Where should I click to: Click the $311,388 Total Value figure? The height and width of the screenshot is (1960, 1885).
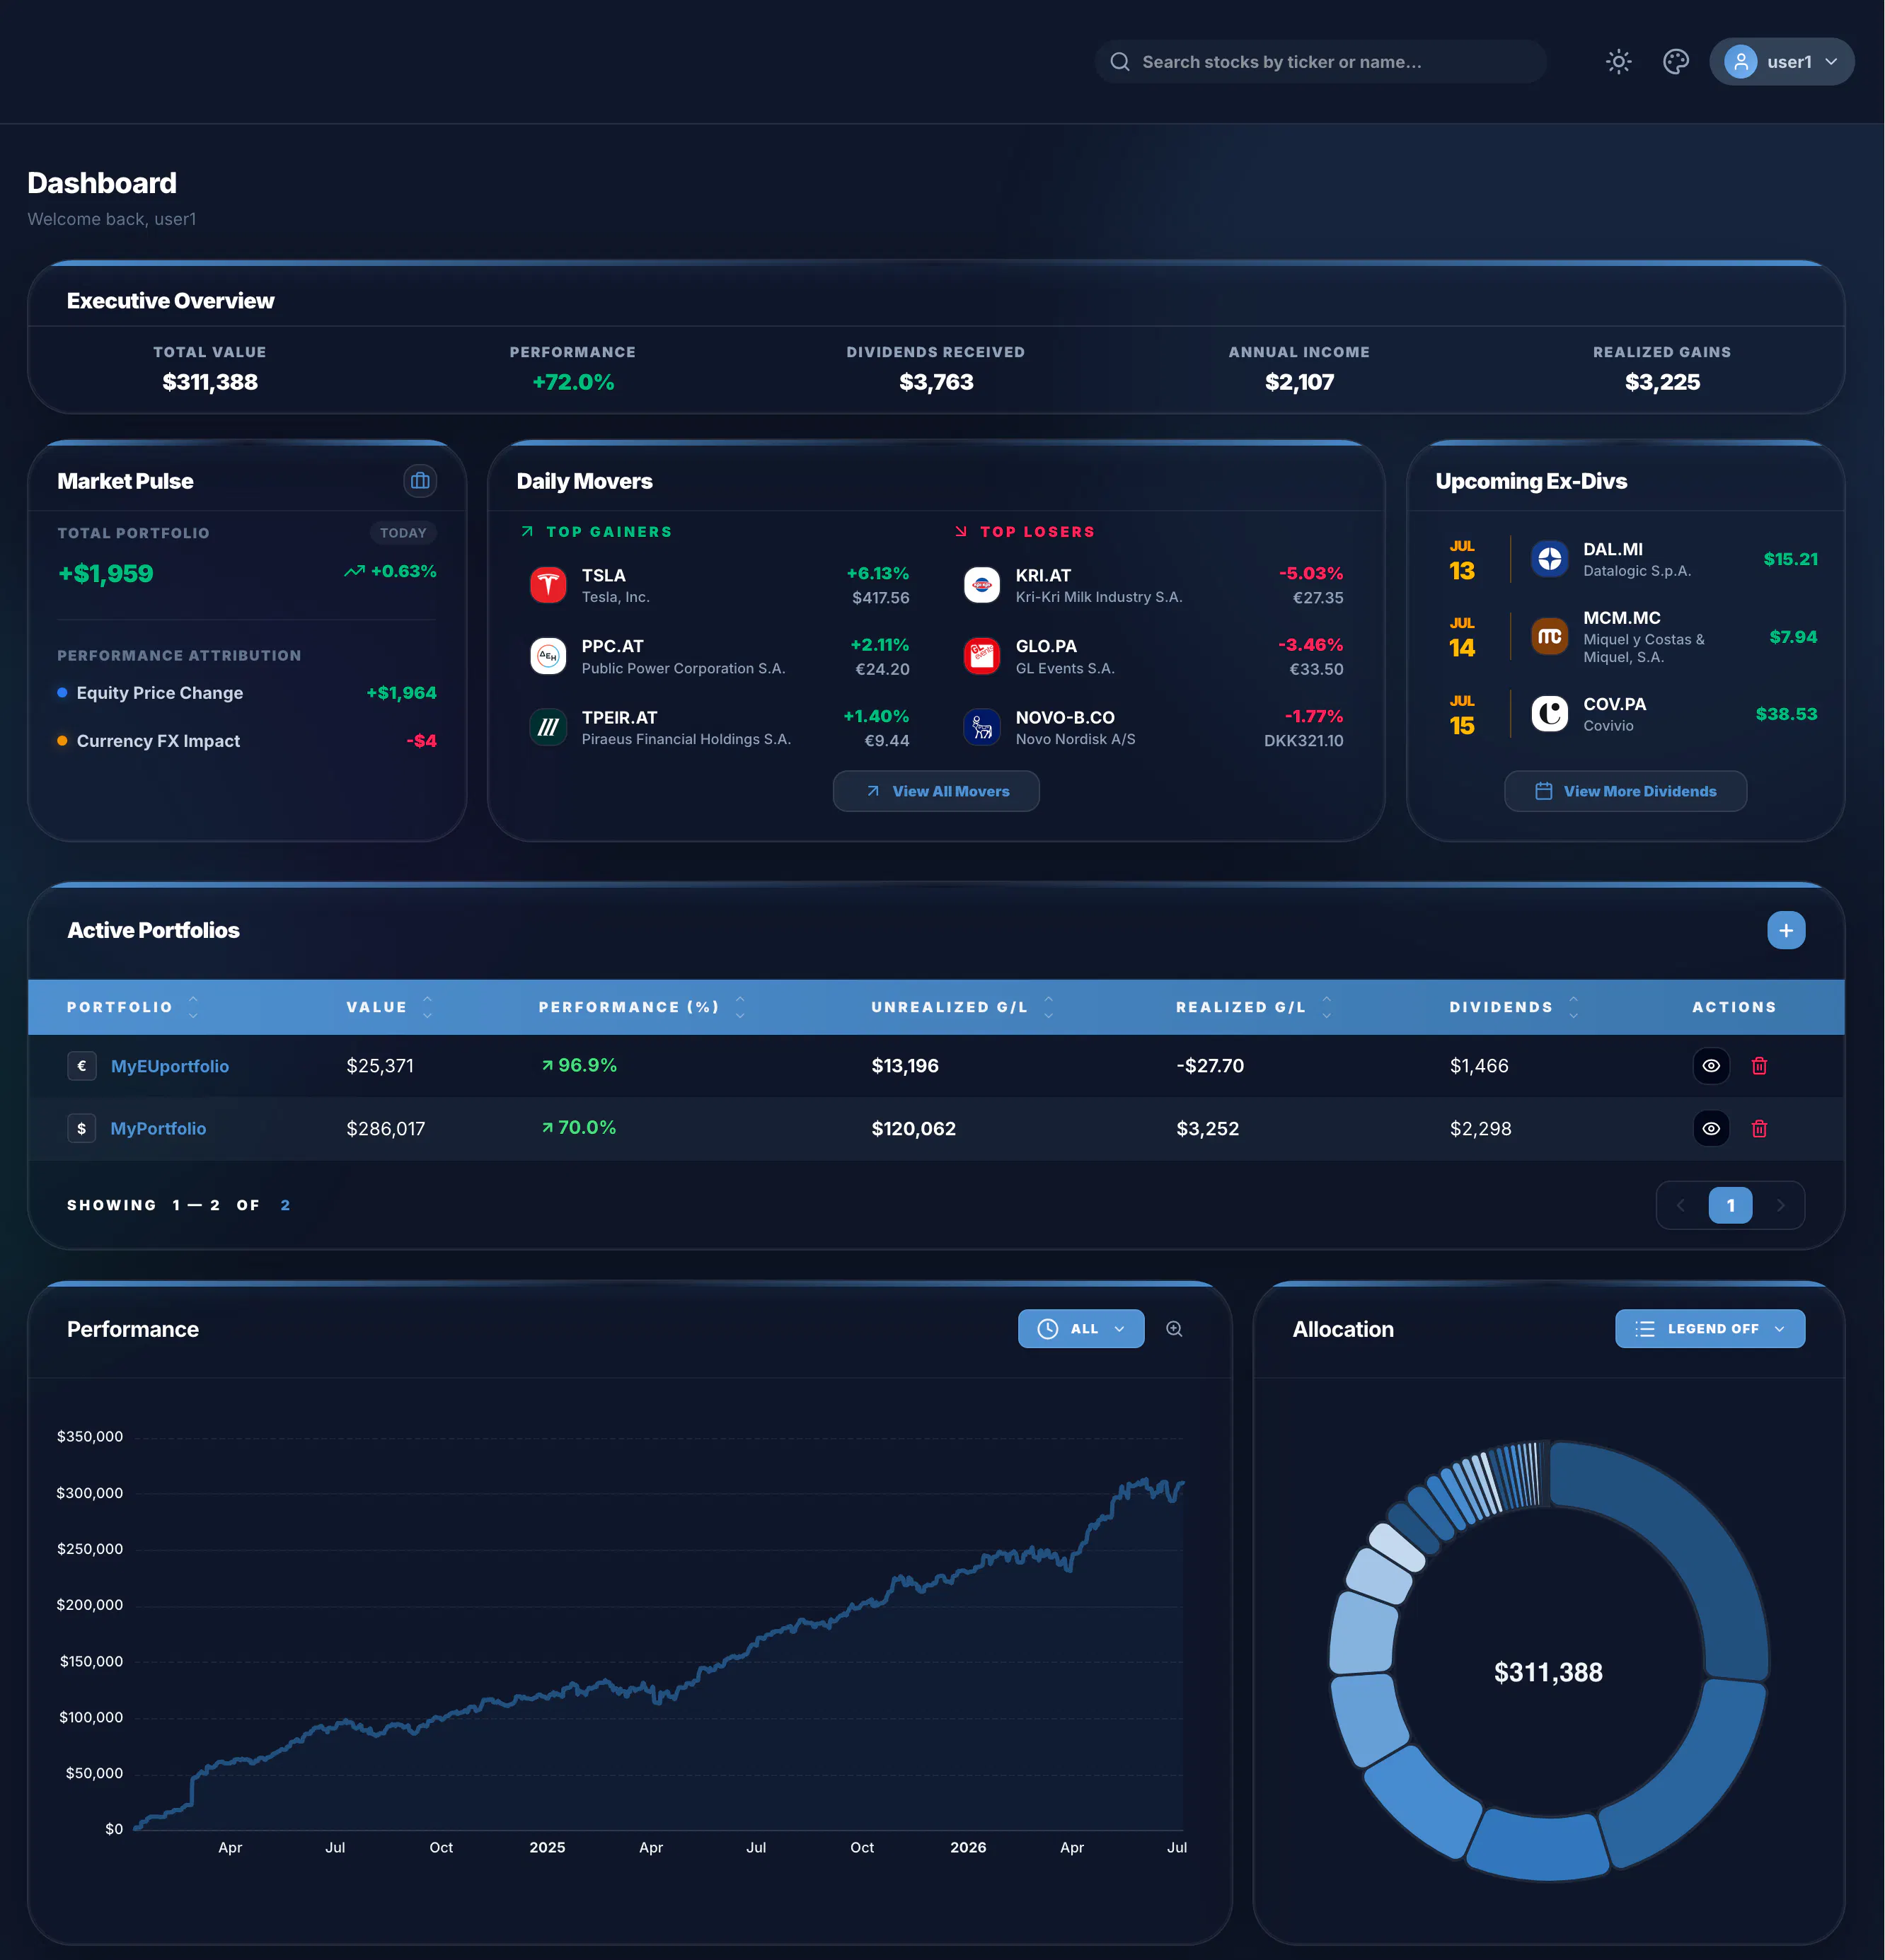point(210,382)
